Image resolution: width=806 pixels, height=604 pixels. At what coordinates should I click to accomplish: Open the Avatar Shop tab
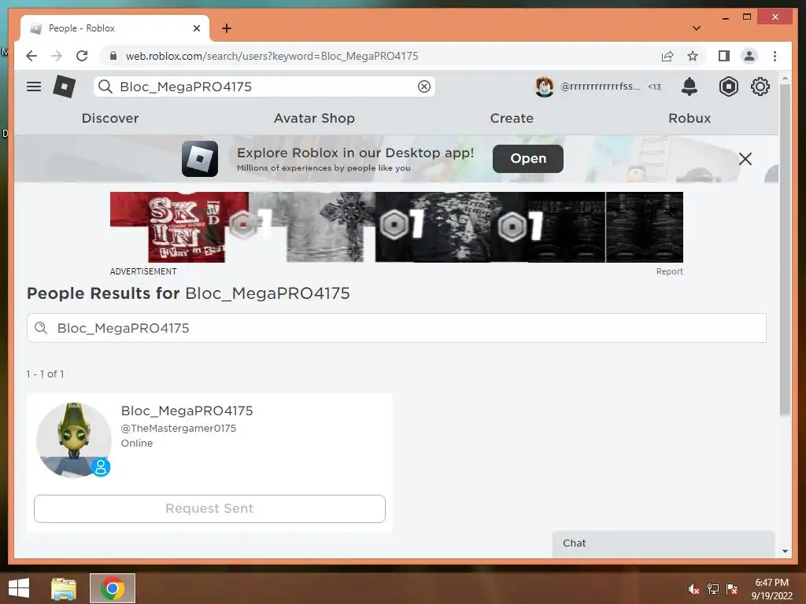coord(314,118)
